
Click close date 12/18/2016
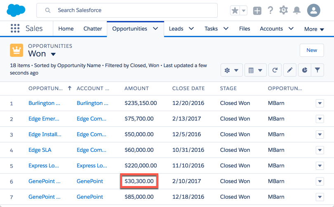[x=188, y=197]
